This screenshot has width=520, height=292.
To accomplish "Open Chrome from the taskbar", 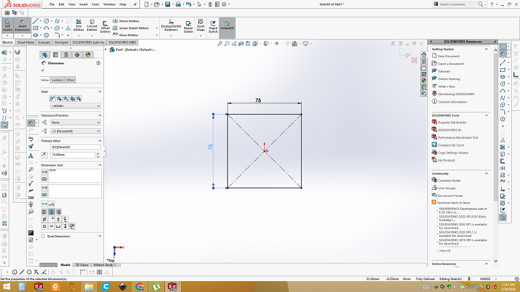I will pos(140,287).
